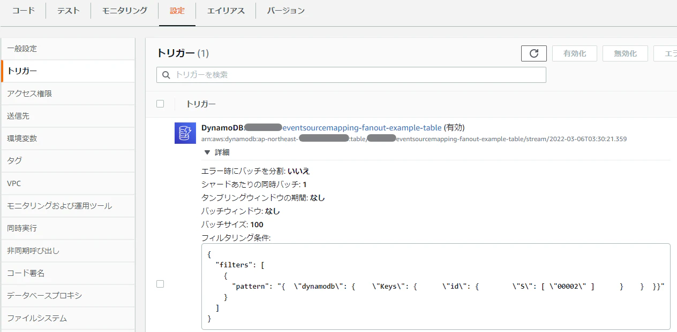Select the 設定 tab

coord(177,11)
